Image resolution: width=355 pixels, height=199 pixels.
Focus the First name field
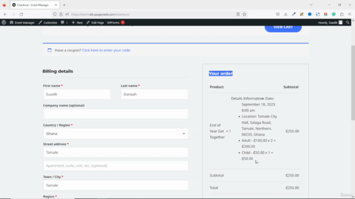(x=77, y=95)
